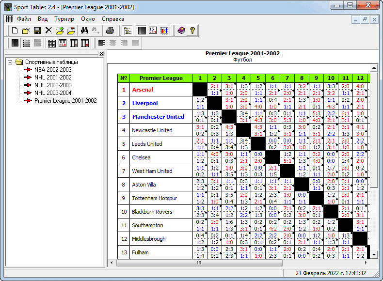Open NHL 2002-2003 in the tree
The height and width of the screenshot is (281, 383).
(53, 85)
